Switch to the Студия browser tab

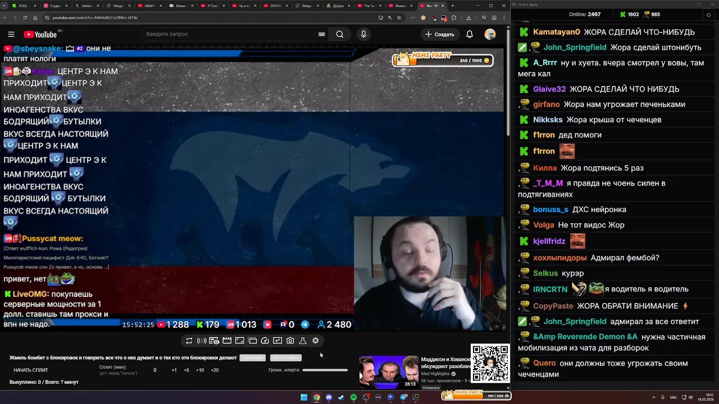(54, 6)
